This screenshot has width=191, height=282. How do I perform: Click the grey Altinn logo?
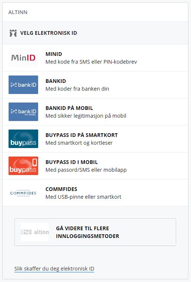pos(35,232)
